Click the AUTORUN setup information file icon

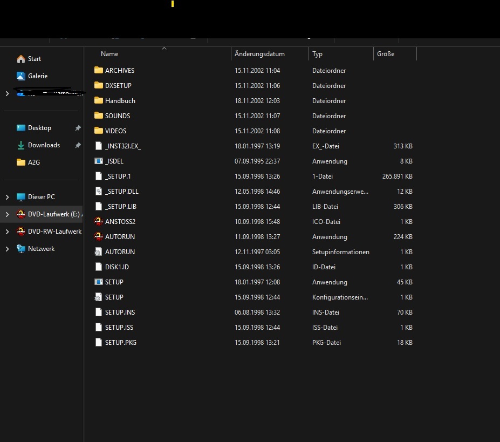[98, 252]
